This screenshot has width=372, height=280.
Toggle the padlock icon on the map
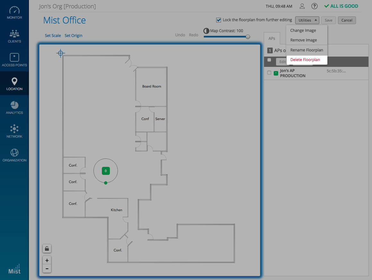[47, 248]
